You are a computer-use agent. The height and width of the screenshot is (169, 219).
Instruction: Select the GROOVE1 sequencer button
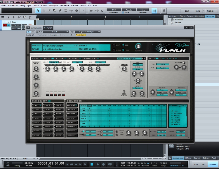[x=72, y=105]
